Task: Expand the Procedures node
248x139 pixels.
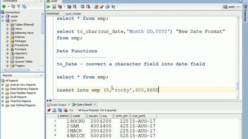Action: (x=7, y=45)
